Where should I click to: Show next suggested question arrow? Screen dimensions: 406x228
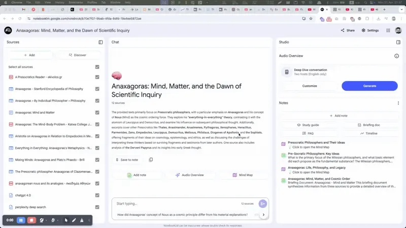coord(263,214)
